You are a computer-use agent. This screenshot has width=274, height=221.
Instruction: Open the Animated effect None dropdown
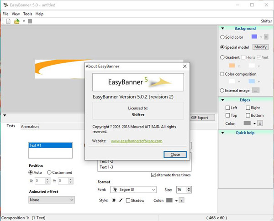click(x=52, y=200)
